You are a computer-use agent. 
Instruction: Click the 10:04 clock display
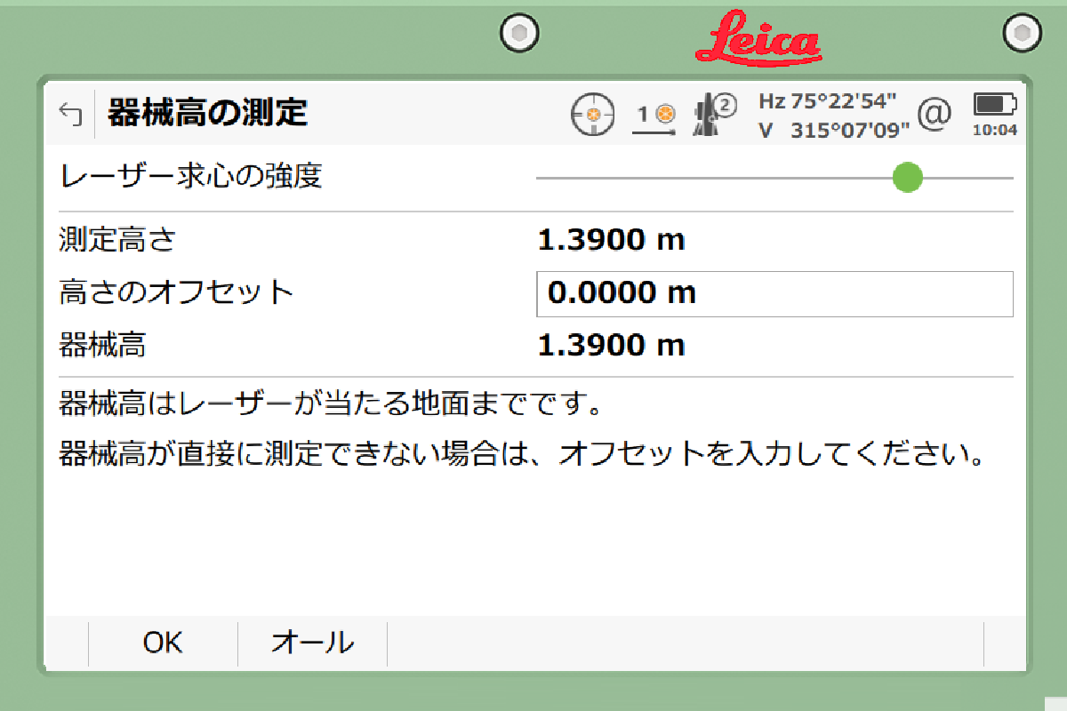tap(995, 131)
